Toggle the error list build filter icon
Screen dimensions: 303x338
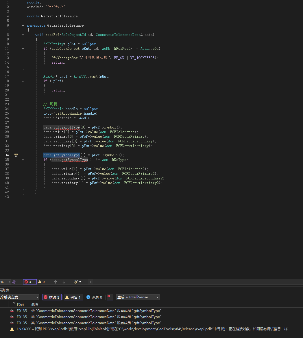(x=110, y=297)
